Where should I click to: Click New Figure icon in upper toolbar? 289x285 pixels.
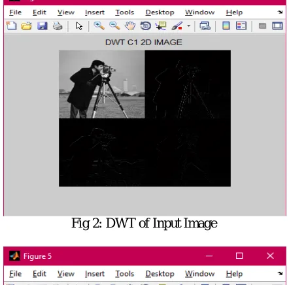(11, 25)
